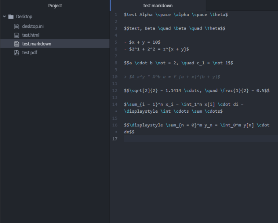The image size is (278, 223).
Task: Click '\sum_{i = 1}^n' on line 14
Action: pos(145,104)
